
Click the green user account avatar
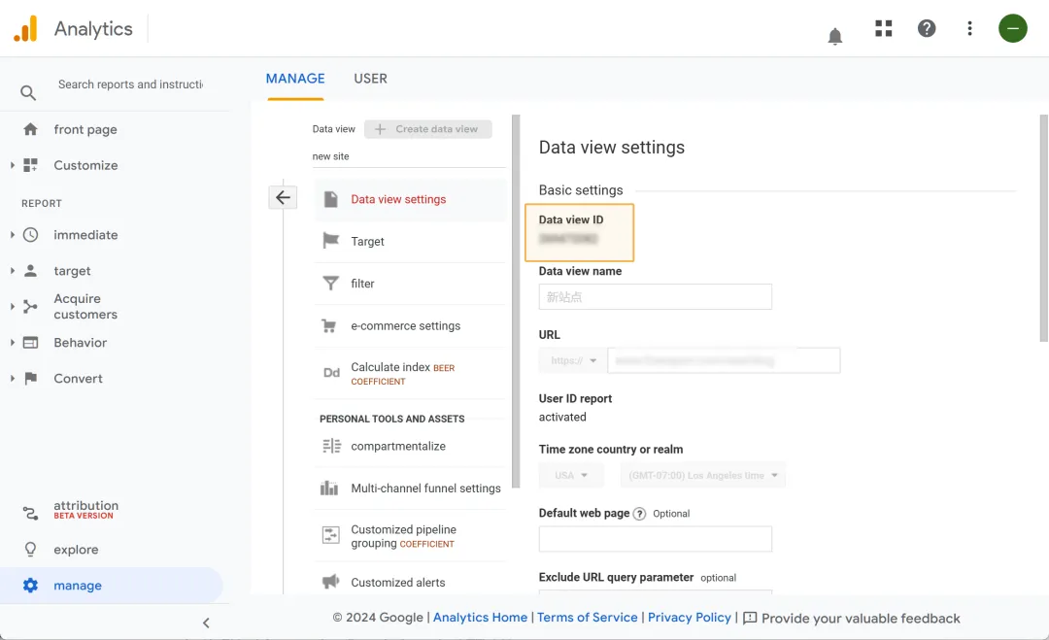click(1012, 28)
